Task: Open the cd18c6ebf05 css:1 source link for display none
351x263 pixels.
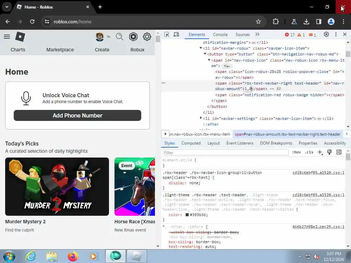Action: click(318, 173)
